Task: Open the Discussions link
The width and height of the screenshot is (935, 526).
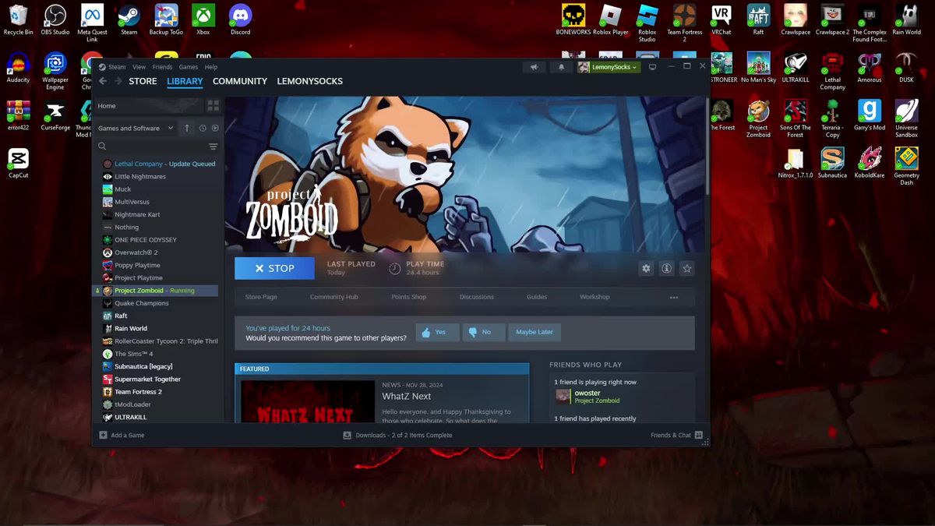Action: tap(477, 297)
